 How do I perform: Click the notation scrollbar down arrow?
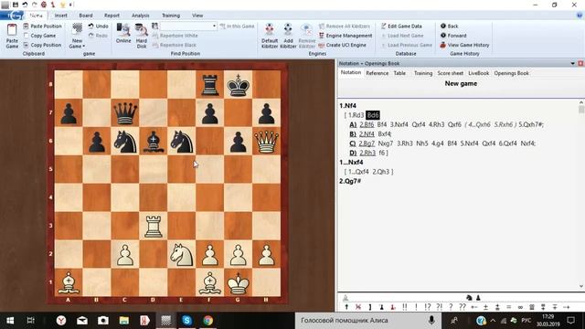pos(581,286)
